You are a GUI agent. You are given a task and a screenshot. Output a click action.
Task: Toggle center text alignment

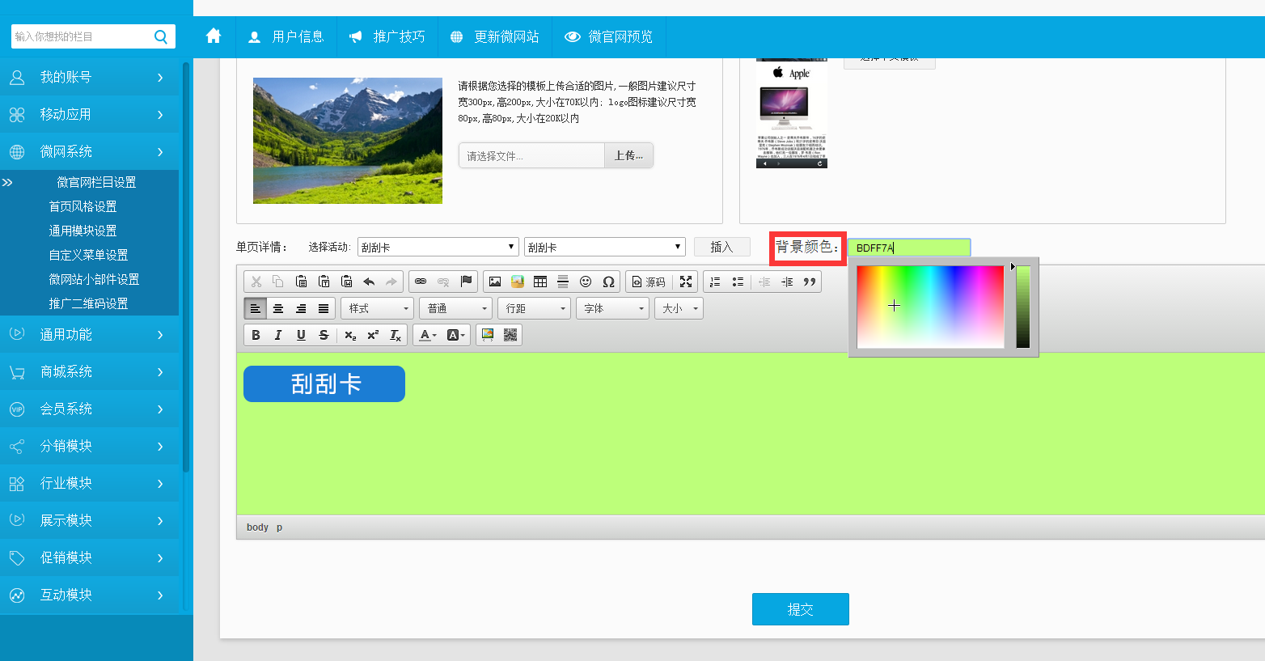(x=278, y=308)
